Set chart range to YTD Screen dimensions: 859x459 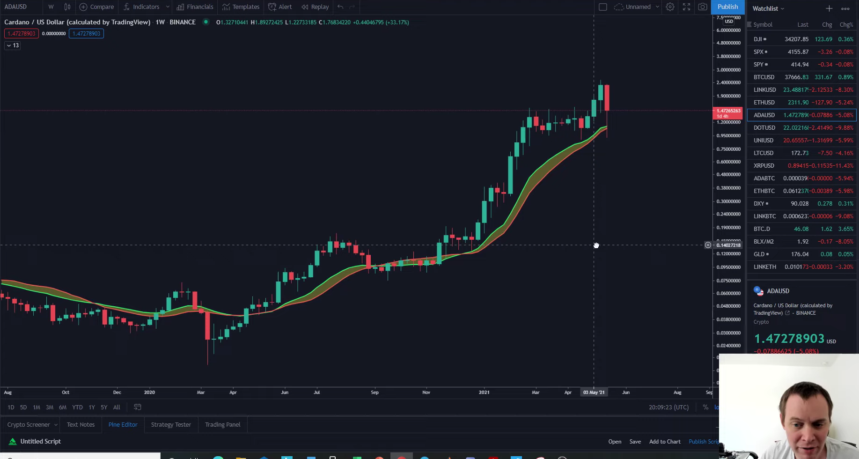pos(77,407)
